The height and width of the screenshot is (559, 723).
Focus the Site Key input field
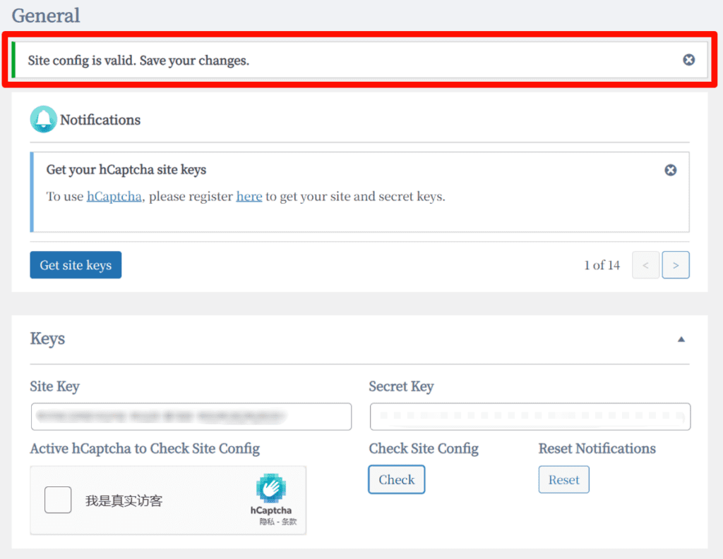pos(191,417)
